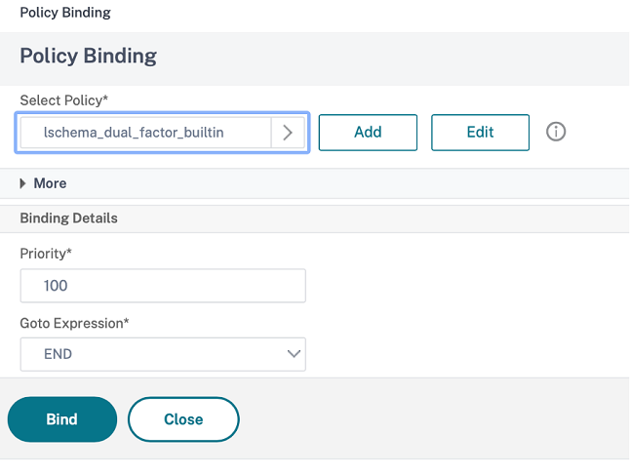630x475 pixels.
Task: Click the Select Policy* label
Action: [x=64, y=100]
